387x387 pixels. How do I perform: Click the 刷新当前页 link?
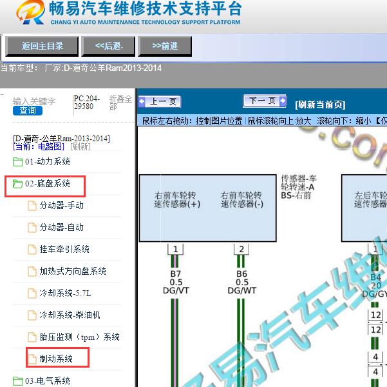(x=320, y=104)
